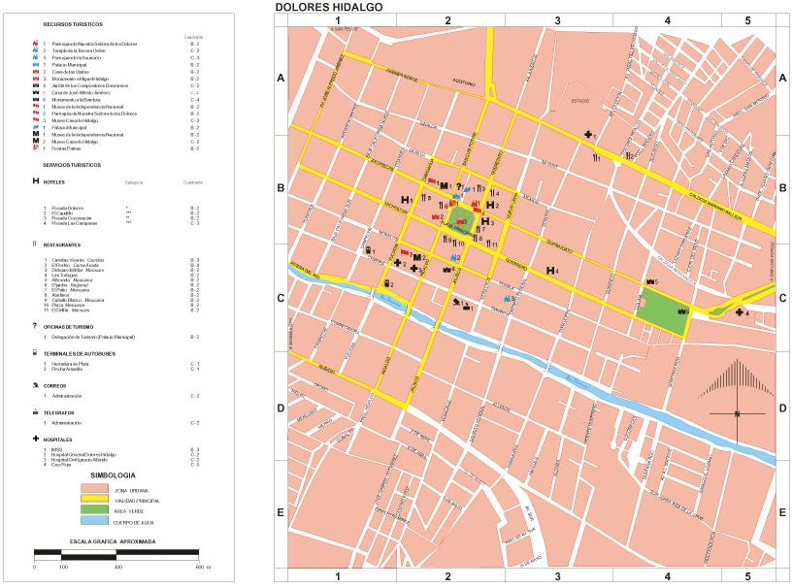Click the Hotel 4 marker on the map
The width and height of the screenshot is (793, 588).
[x=550, y=270]
